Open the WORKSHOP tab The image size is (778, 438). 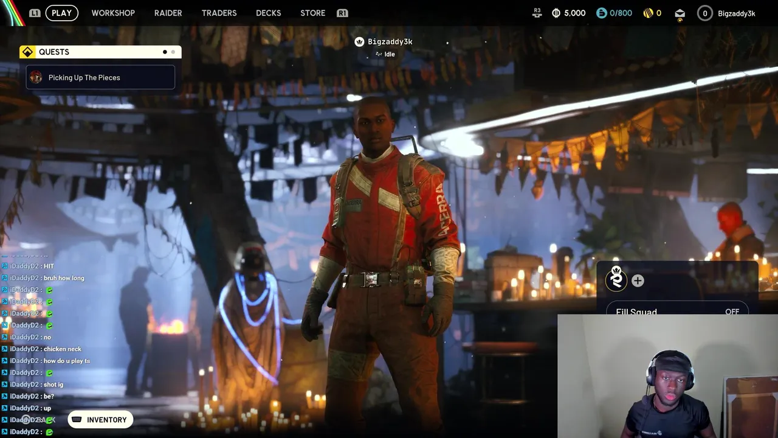point(113,13)
